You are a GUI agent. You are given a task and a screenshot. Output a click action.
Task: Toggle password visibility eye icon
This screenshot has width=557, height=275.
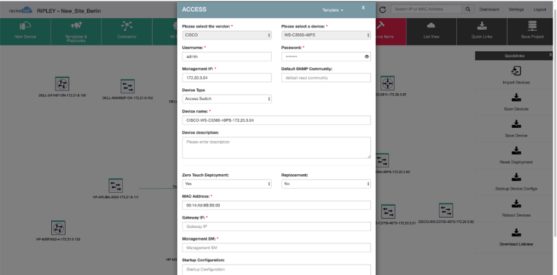[366, 57]
